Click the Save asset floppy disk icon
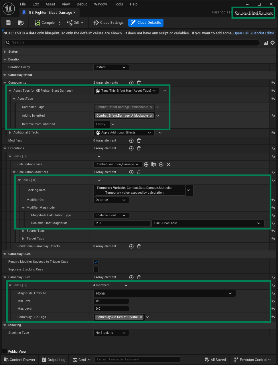 8,23
